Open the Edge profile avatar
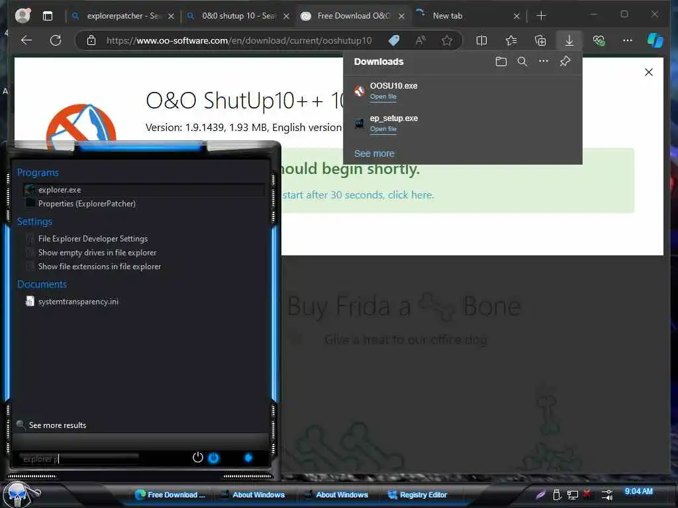Screen dimensions: 678x508 [x=23, y=16]
